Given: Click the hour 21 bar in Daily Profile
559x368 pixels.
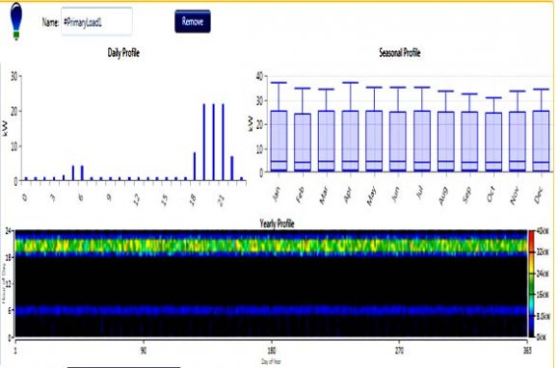Looking at the screenshot, I should pyautogui.click(x=223, y=143).
